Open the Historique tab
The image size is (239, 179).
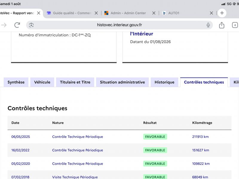coord(165,82)
